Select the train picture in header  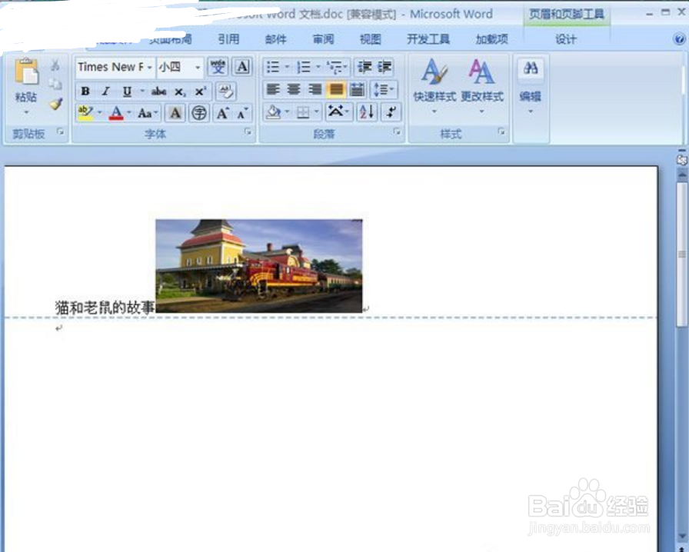259,266
